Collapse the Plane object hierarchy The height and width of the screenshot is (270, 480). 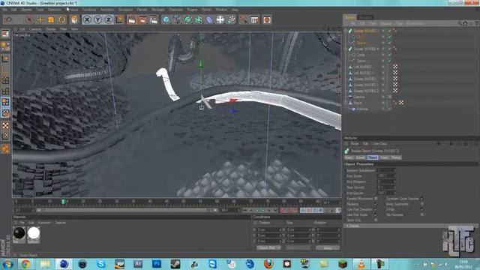(x=346, y=103)
